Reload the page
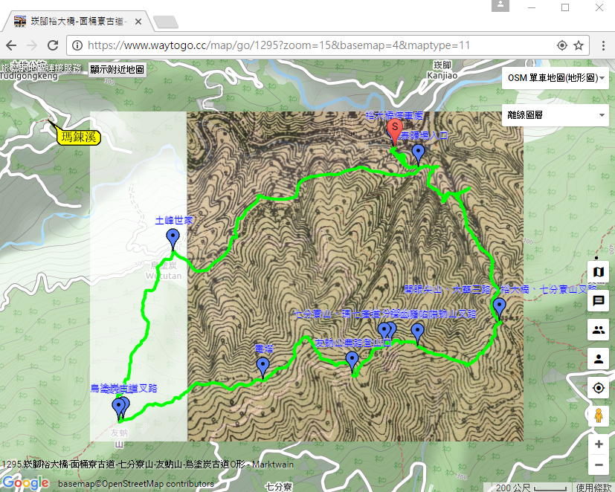The height and width of the screenshot is (492, 615). coord(54,45)
